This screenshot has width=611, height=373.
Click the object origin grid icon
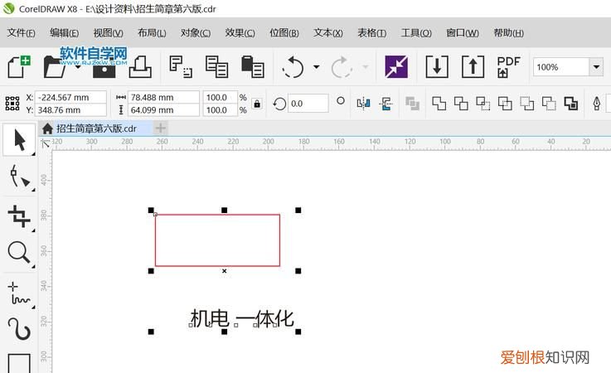12,104
